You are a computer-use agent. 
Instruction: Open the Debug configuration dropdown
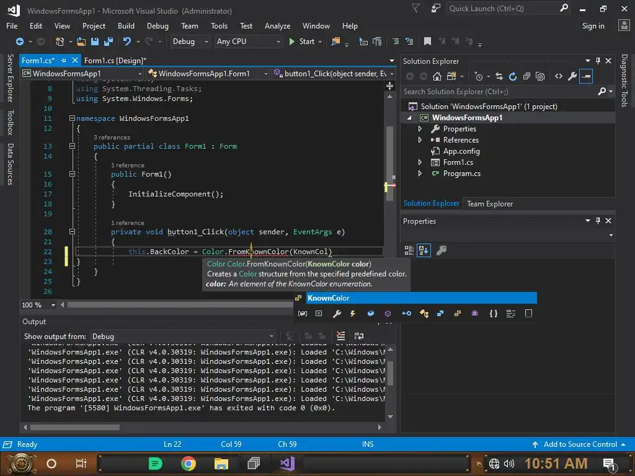190,42
